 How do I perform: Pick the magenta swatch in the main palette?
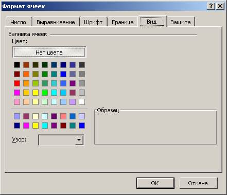tap(17, 93)
